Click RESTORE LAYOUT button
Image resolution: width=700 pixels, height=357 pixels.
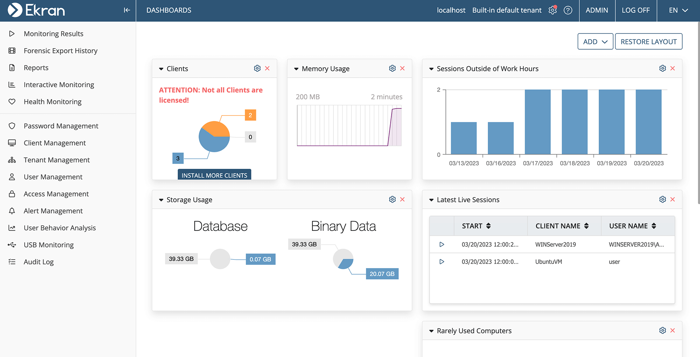(648, 42)
